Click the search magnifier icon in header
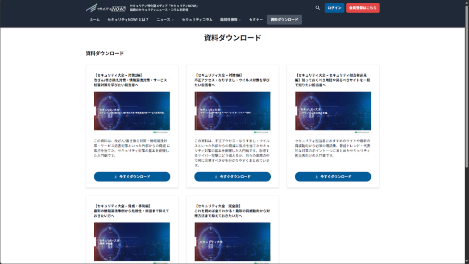This screenshot has height=264, width=469. [x=318, y=8]
